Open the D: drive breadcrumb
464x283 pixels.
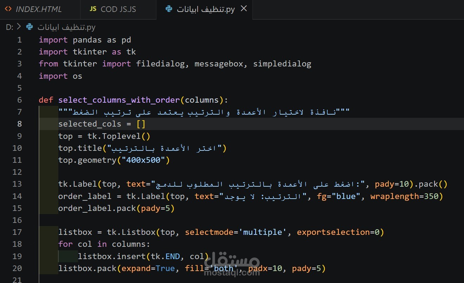[9, 27]
